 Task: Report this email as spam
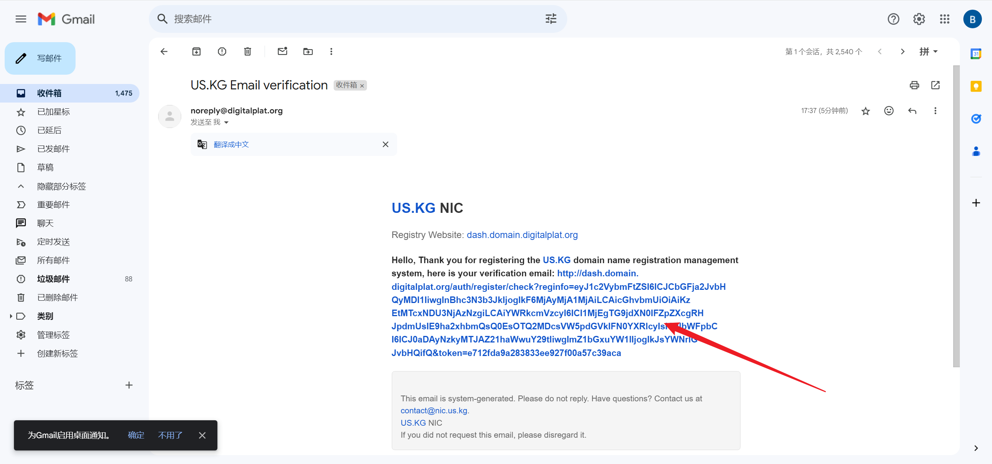click(222, 51)
